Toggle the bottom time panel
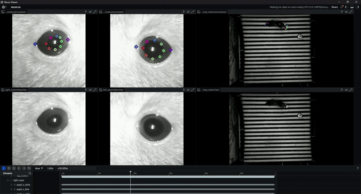361x194 pixels. coord(352,7)
